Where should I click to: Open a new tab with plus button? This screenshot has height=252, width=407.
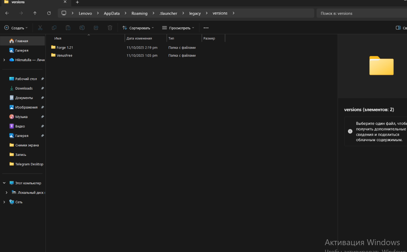(x=77, y=2)
